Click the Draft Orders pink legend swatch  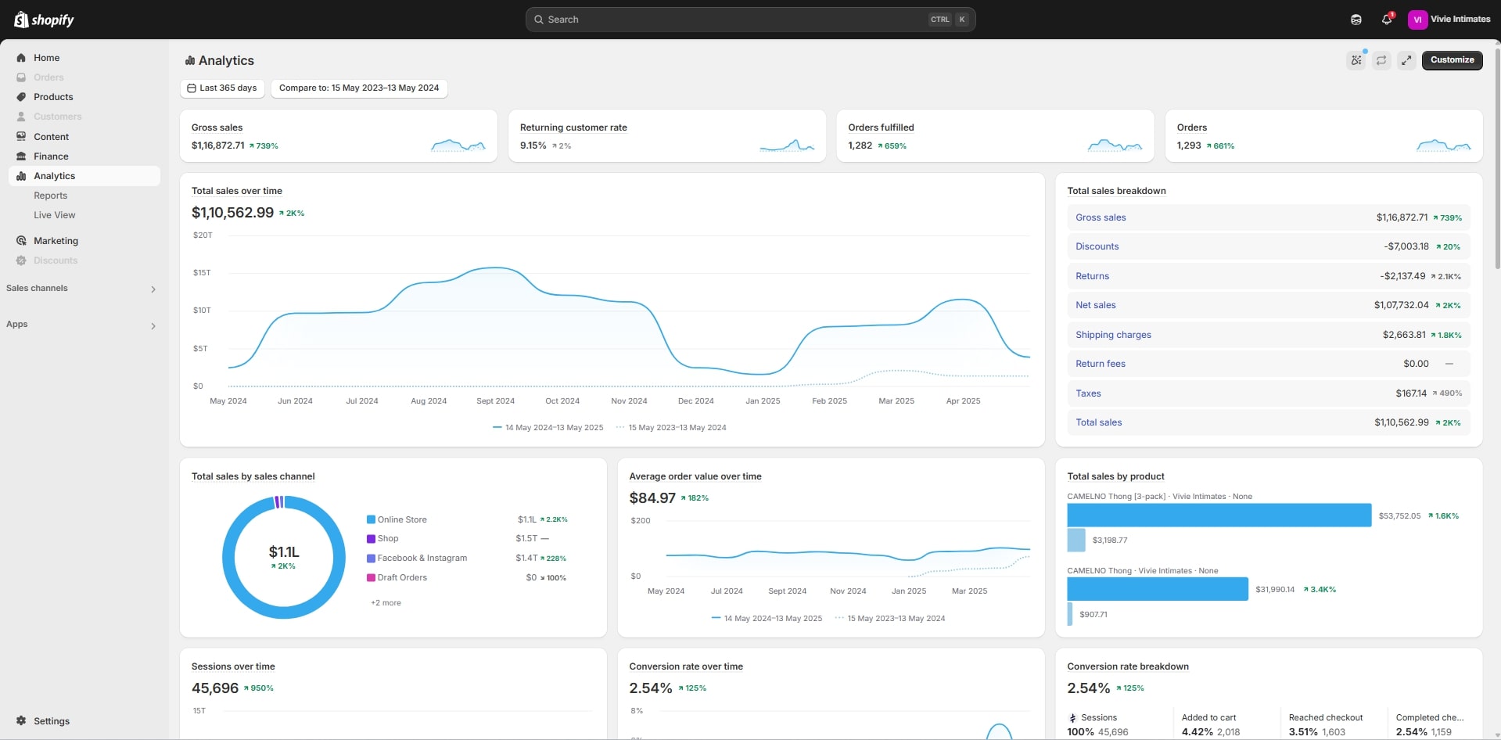371,578
